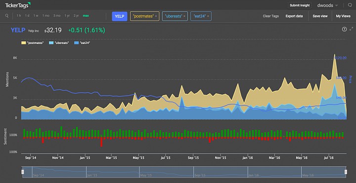
Task: Select the max time range
Action: point(86,16)
